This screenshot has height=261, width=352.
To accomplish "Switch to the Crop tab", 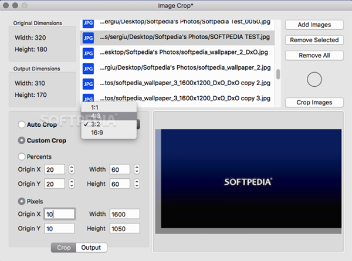I will point(63,248).
